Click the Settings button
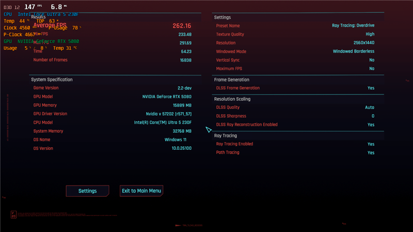413x232 pixels. click(x=87, y=191)
